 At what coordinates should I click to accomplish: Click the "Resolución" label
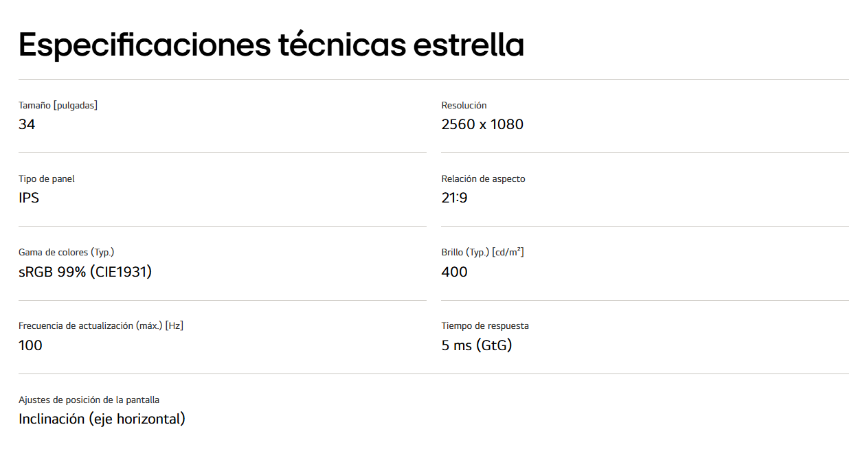pyautogui.click(x=464, y=105)
